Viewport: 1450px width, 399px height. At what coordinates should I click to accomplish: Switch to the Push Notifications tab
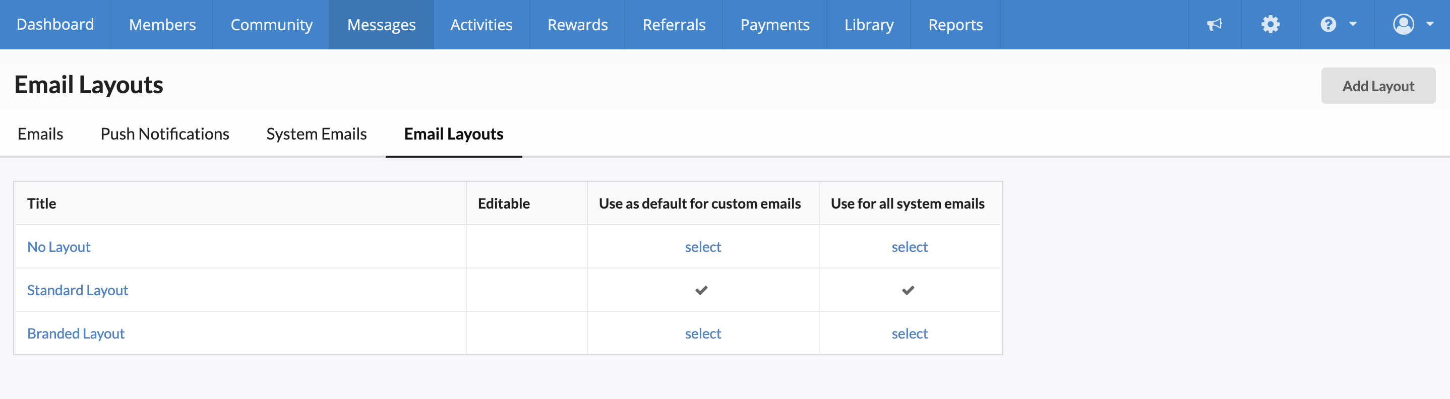point(164,134)
